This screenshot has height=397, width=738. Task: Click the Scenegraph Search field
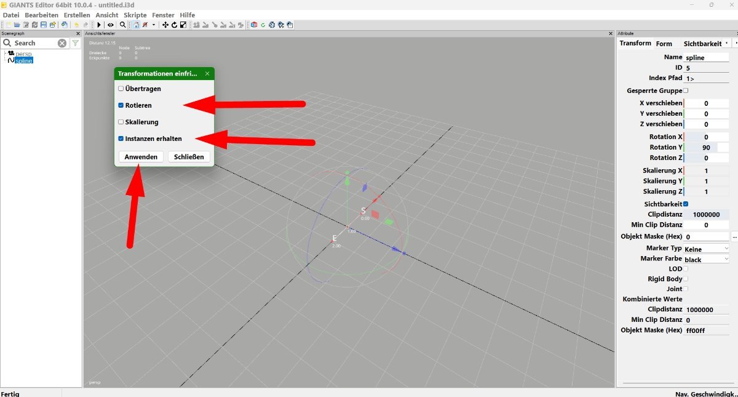click(34, 43)
